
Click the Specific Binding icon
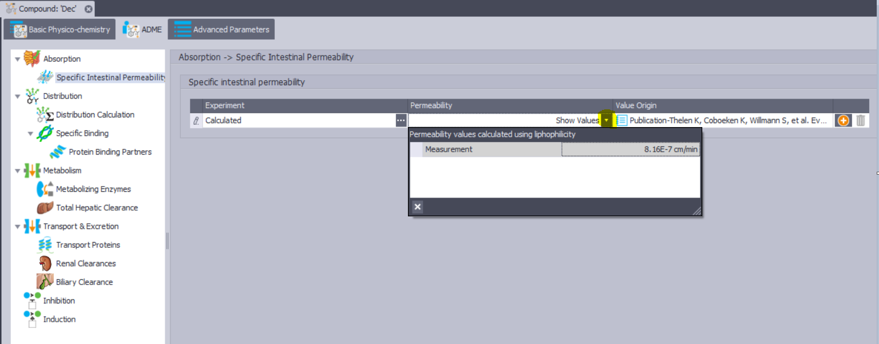coord(45,133)
